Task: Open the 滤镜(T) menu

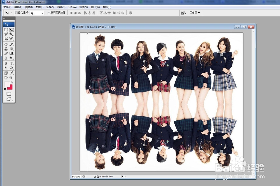Action: coord(61,7)
